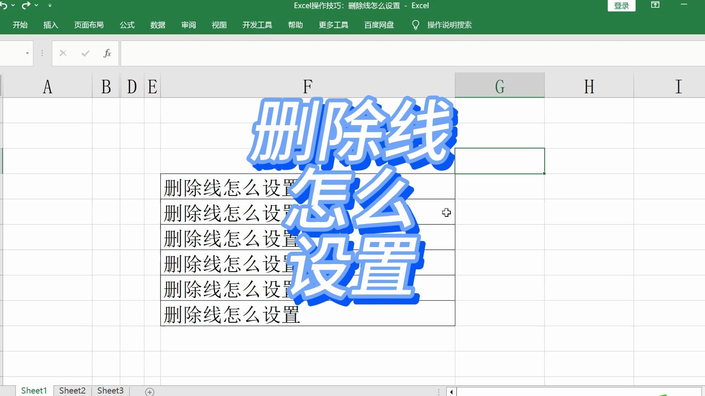Customize Quick Access Toolbar via its dropdown
This screenshot has height=396, width=705.
tap(50, 5)
